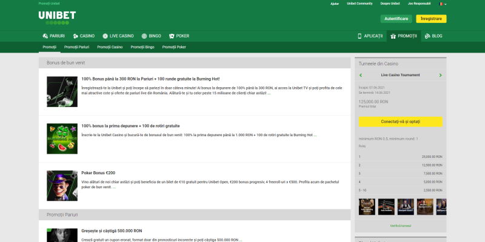Image resolution: width=485 pixels, height=242 pixels.
Task: Go to Live Casino section
Action: [118, 36]
